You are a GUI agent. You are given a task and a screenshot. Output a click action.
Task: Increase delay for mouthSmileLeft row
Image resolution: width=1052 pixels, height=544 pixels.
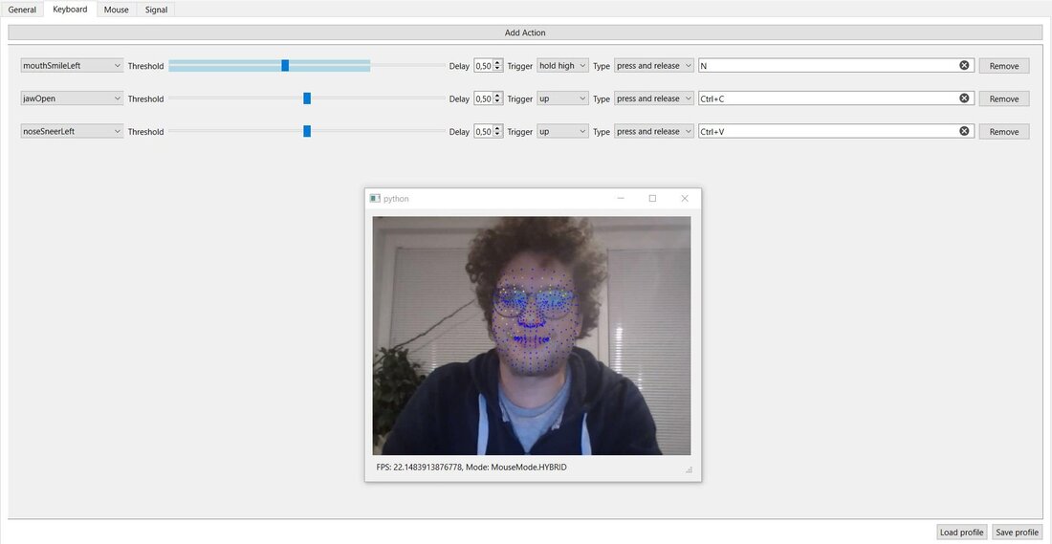[498, 63]
